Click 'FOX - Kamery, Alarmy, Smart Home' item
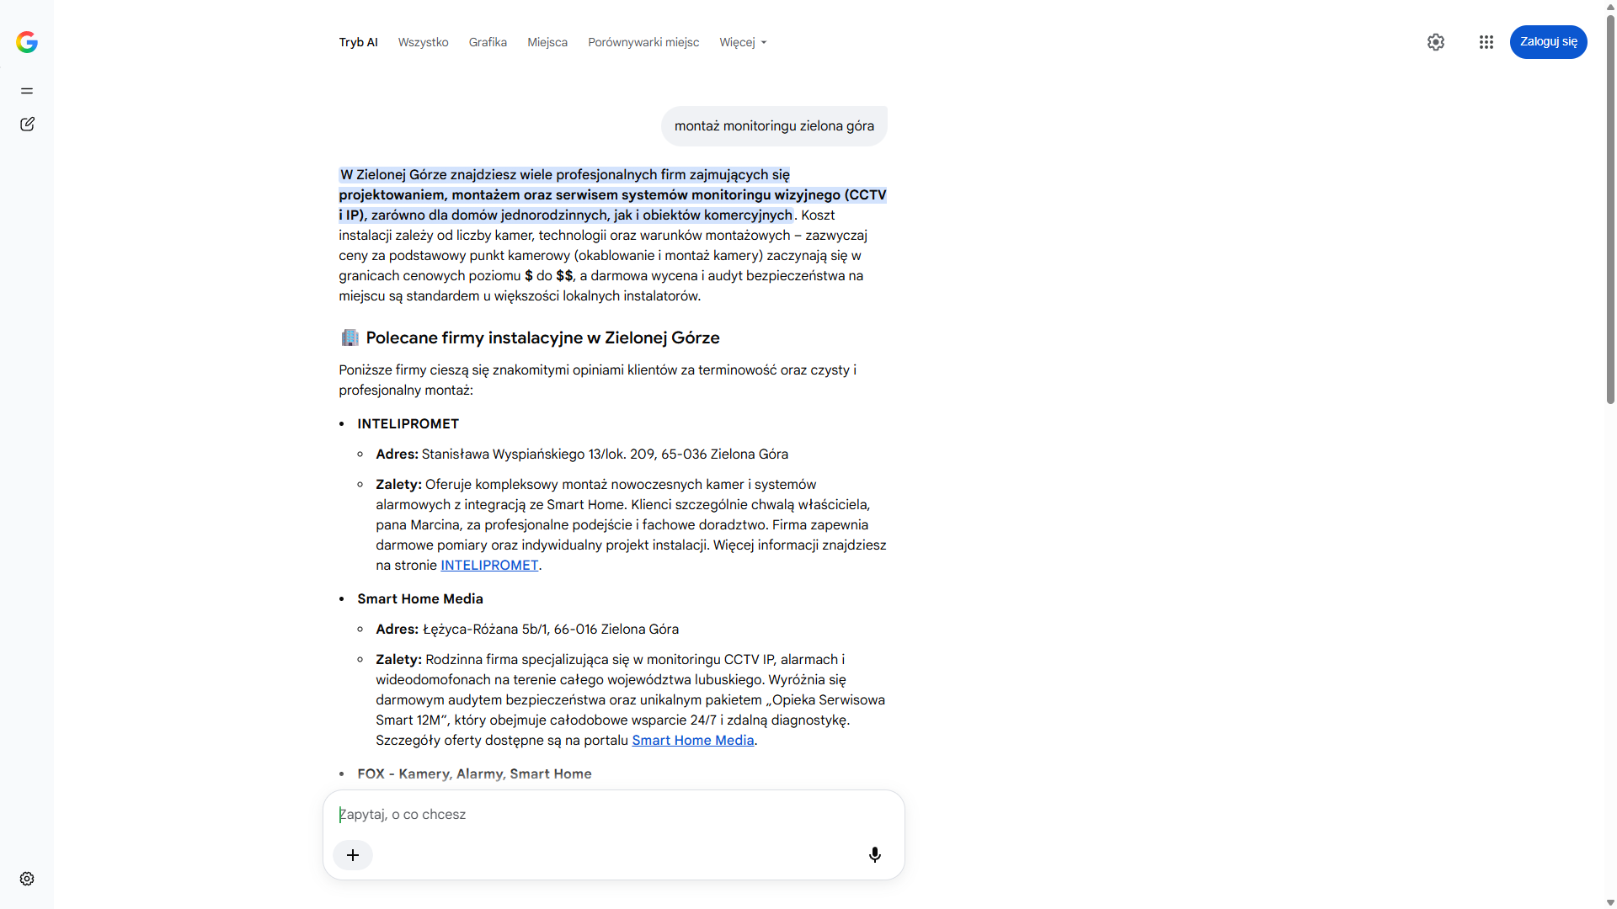Screen dimensions: 1617x909 coord(474,774)
